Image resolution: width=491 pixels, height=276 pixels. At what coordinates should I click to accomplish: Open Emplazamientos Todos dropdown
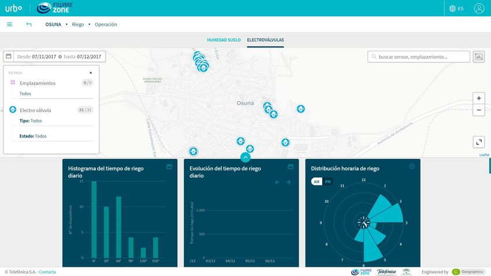(56, 94)
